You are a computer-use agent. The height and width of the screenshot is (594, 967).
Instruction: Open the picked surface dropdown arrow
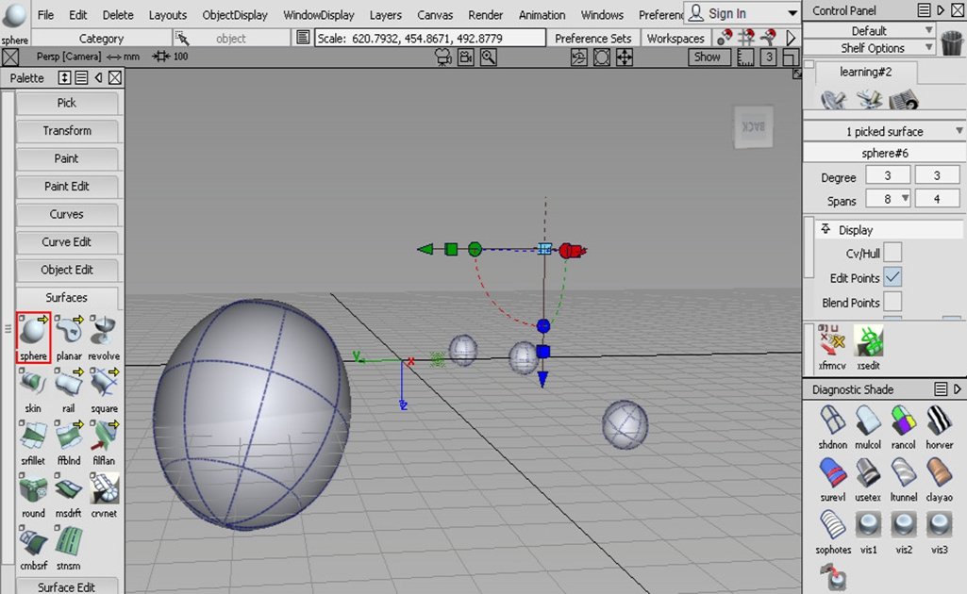coord(959,131)
